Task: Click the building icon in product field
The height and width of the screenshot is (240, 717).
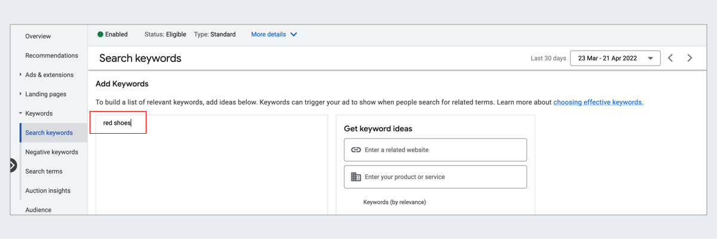Action: (356, 177)
